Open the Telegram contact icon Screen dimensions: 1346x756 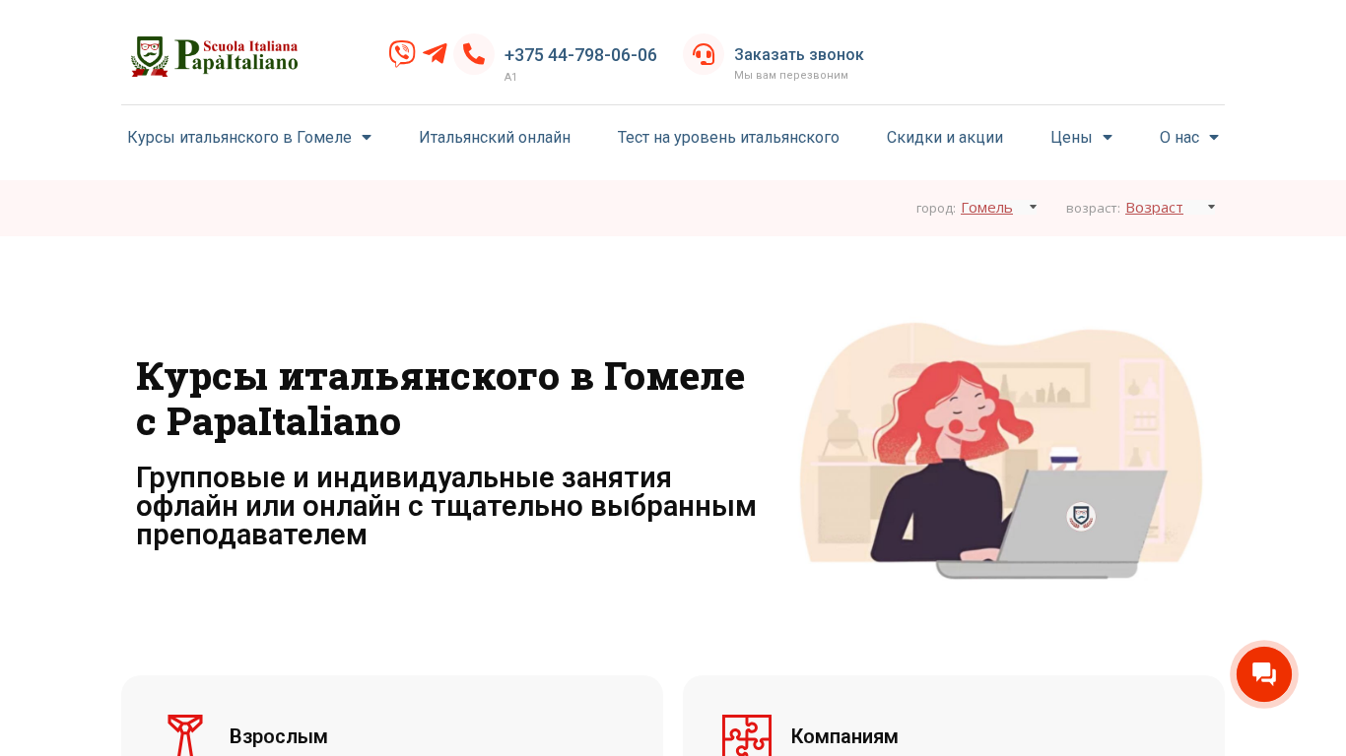point(435,54)
